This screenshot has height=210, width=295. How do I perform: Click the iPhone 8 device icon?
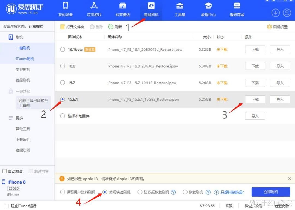(4, 182)
